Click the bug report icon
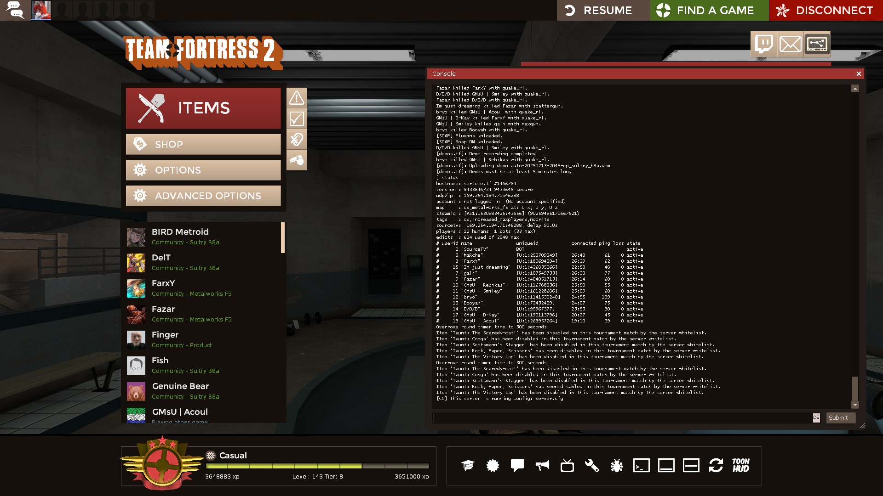The width and height of the screenshot is (883, 496). tap(617, 465)
